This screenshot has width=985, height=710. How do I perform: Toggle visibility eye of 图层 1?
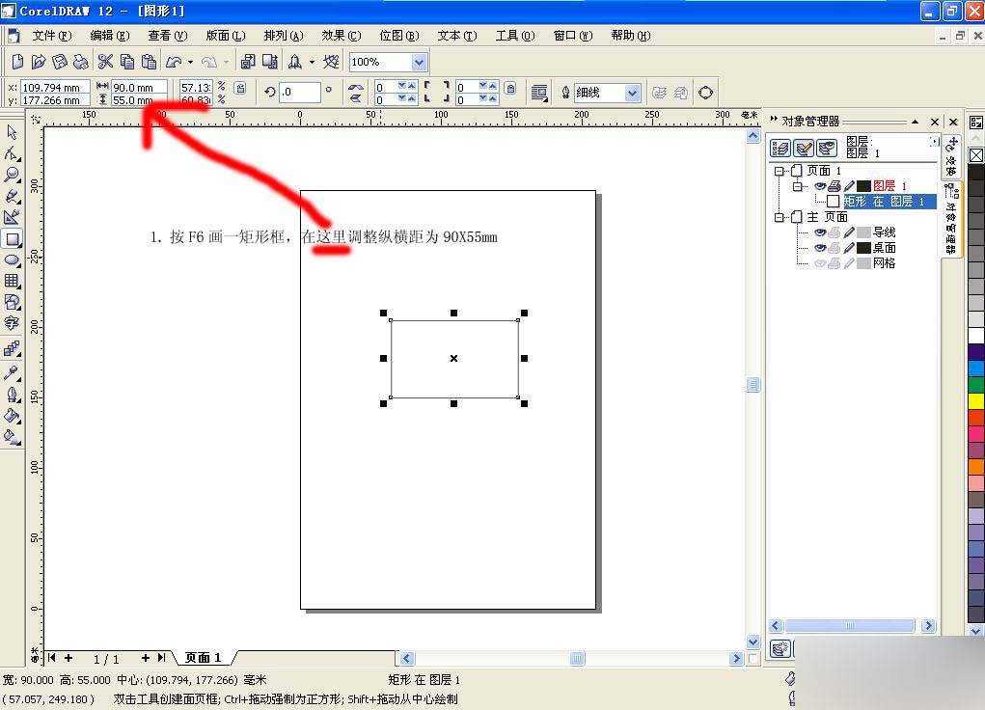[x=820, y=186]
